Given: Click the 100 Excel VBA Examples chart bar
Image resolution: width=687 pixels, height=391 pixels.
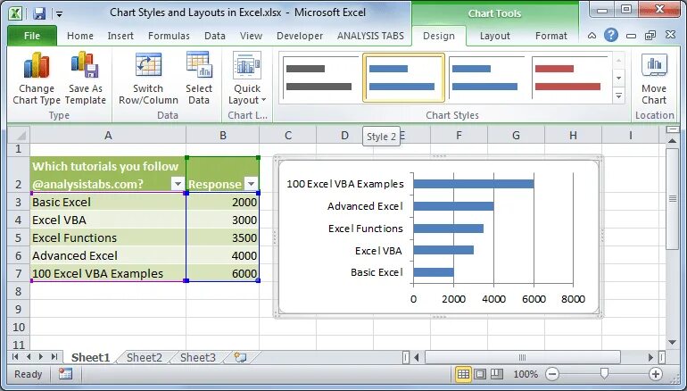Looking at the screenshot, I should (x=474, y=184).
